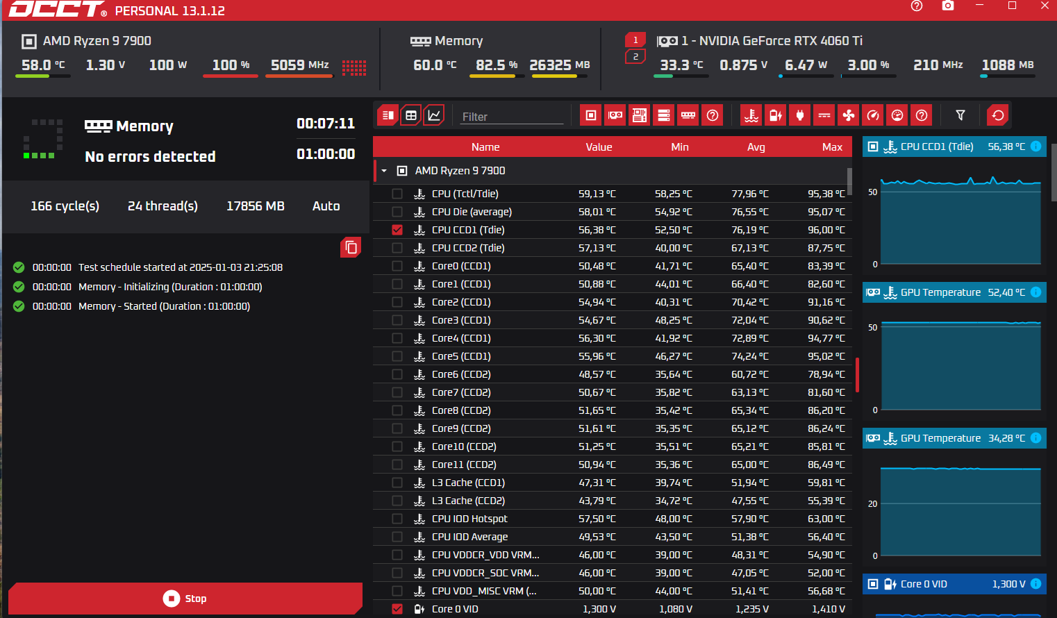Select the Core11 (CCD2) row name
1057x618 pixels.
pos(464,465)
